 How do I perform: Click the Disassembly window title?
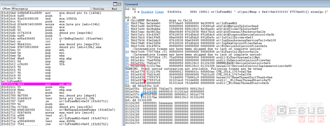click(9, 4)
